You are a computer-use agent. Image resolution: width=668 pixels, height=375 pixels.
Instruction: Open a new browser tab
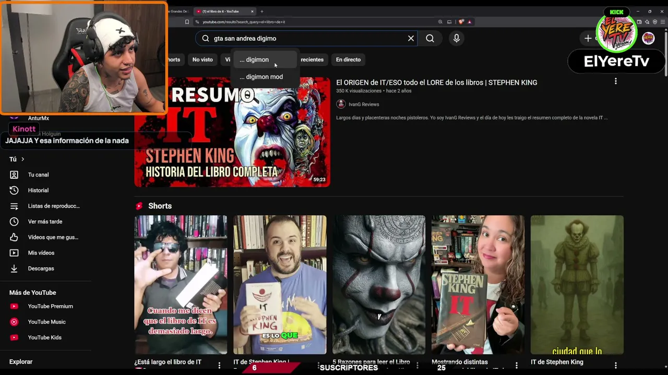262,11
